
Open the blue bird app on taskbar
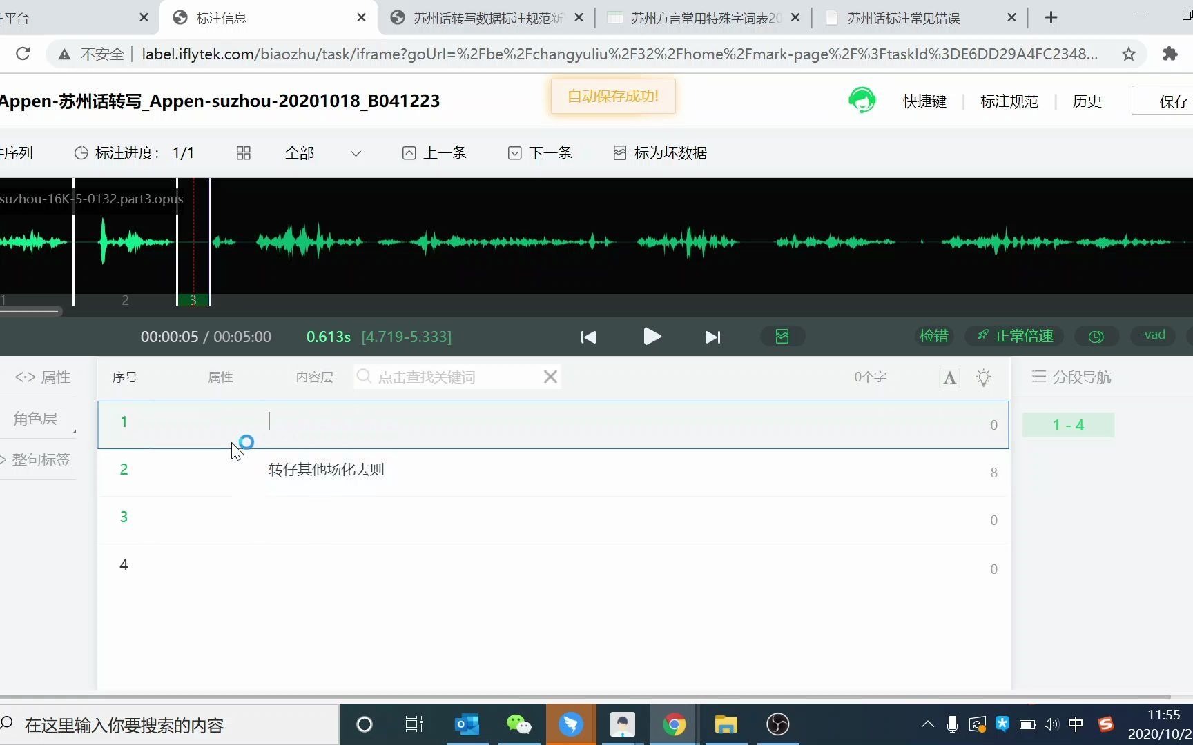pyautogui.click(x=570, y=724)
